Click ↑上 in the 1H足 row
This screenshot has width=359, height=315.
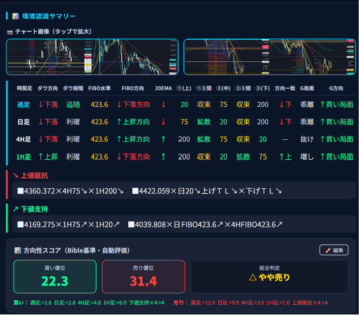click(285, 157)
